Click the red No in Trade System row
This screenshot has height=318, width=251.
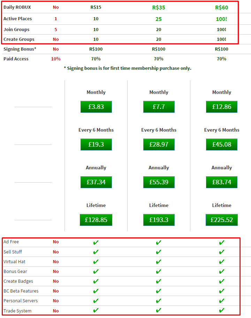tap(56, 311)
